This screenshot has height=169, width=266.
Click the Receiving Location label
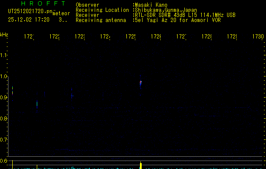[102, 10]
